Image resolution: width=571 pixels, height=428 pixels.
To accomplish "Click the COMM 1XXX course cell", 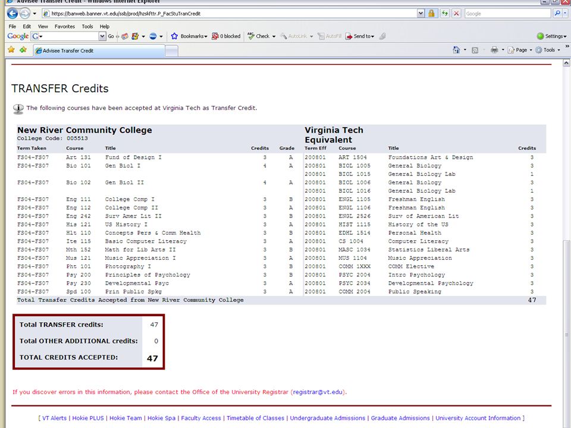I will tap(354, 266).
